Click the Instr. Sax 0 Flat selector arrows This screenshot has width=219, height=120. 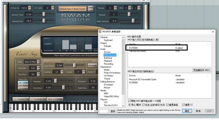click(38, 62)
